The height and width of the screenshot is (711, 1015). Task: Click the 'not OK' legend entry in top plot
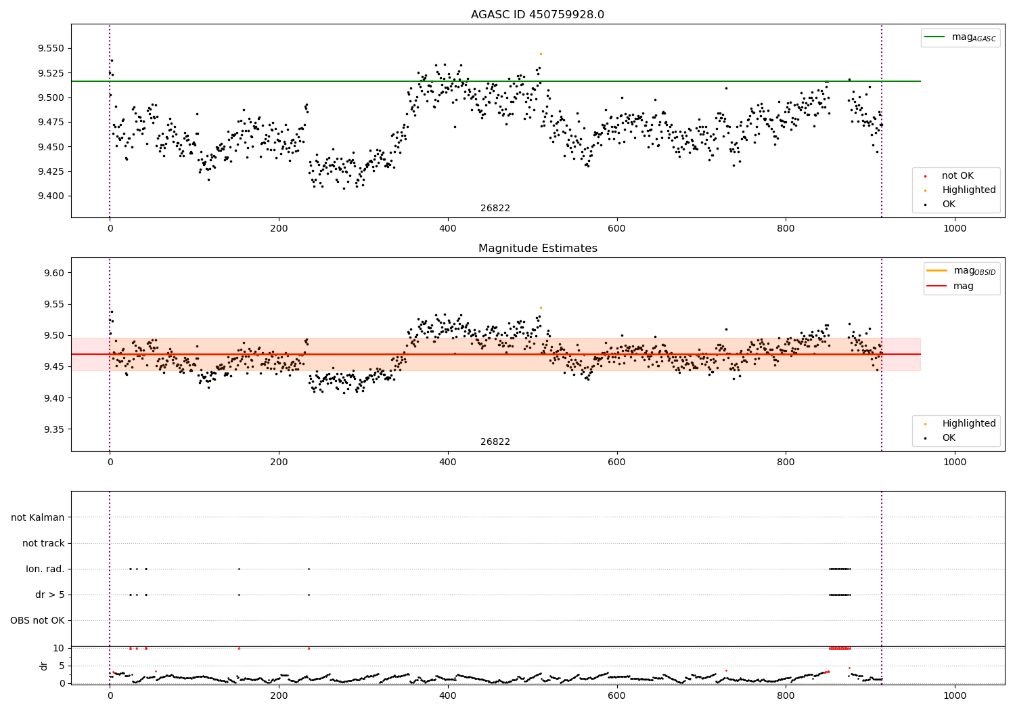(x=957, y=176)
